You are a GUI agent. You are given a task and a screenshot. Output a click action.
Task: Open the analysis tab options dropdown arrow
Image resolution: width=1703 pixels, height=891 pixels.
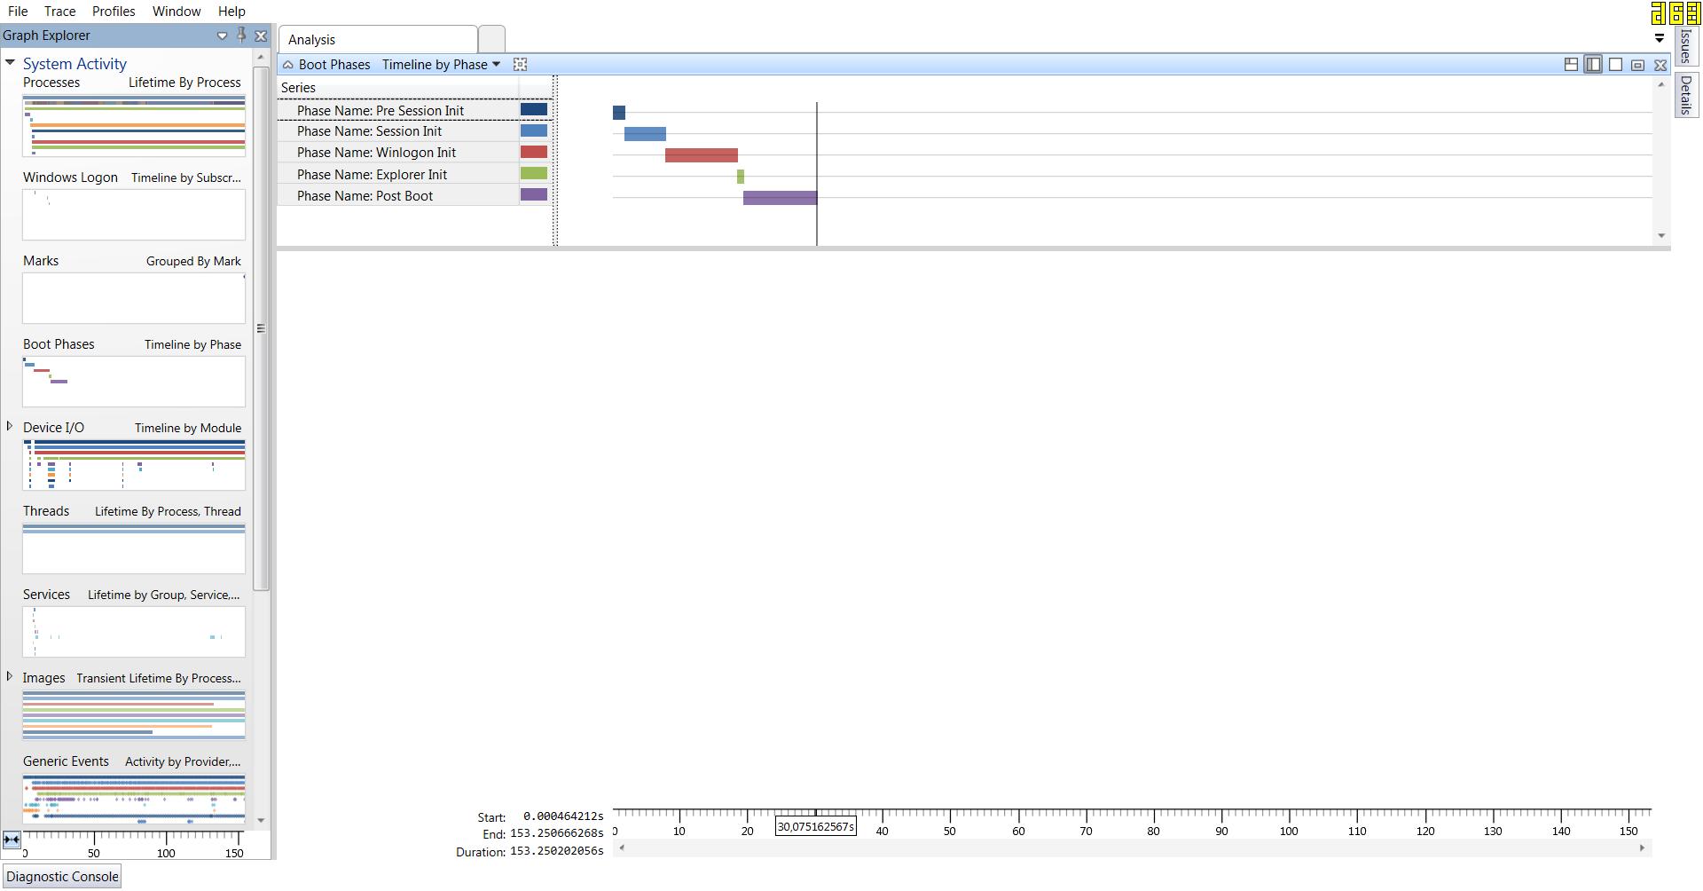pyautogui.click(x=1660, y=38)
